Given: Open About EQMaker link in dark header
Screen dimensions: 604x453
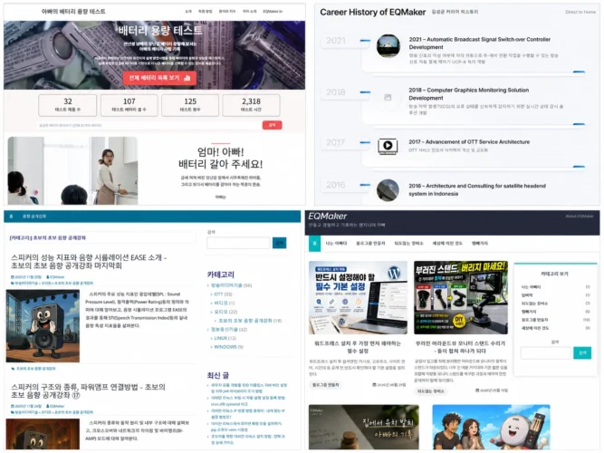Looking at the screenshot, I should [580, 216].
